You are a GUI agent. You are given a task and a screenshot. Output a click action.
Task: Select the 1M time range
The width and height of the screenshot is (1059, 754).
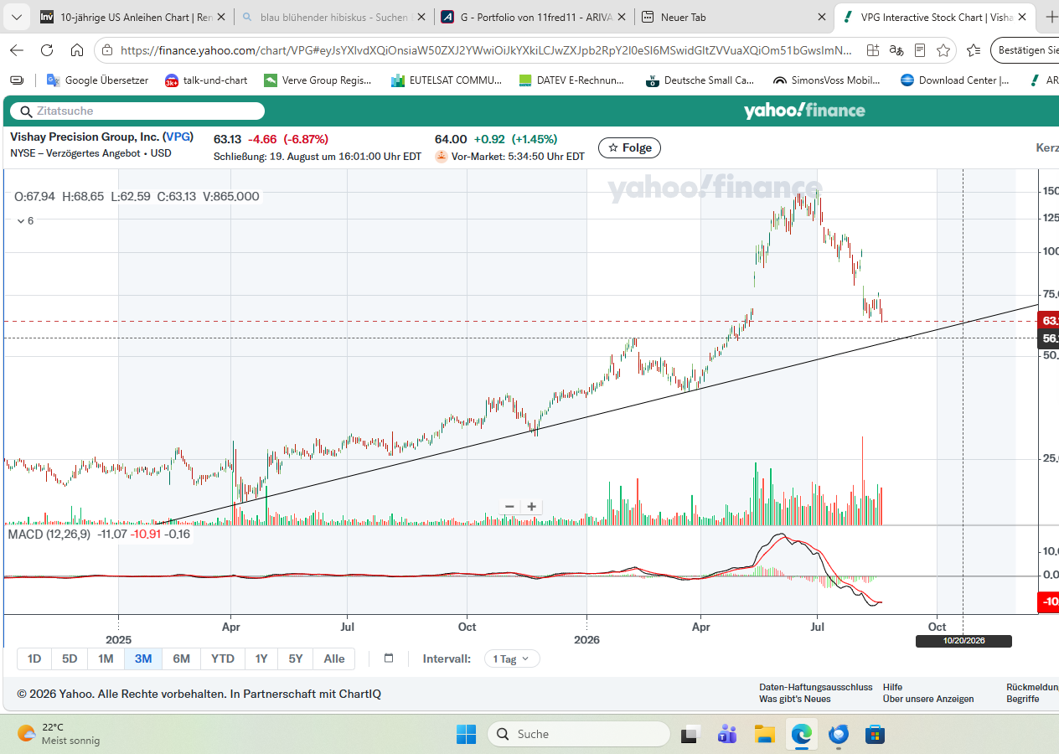click(x=106, y=658)
